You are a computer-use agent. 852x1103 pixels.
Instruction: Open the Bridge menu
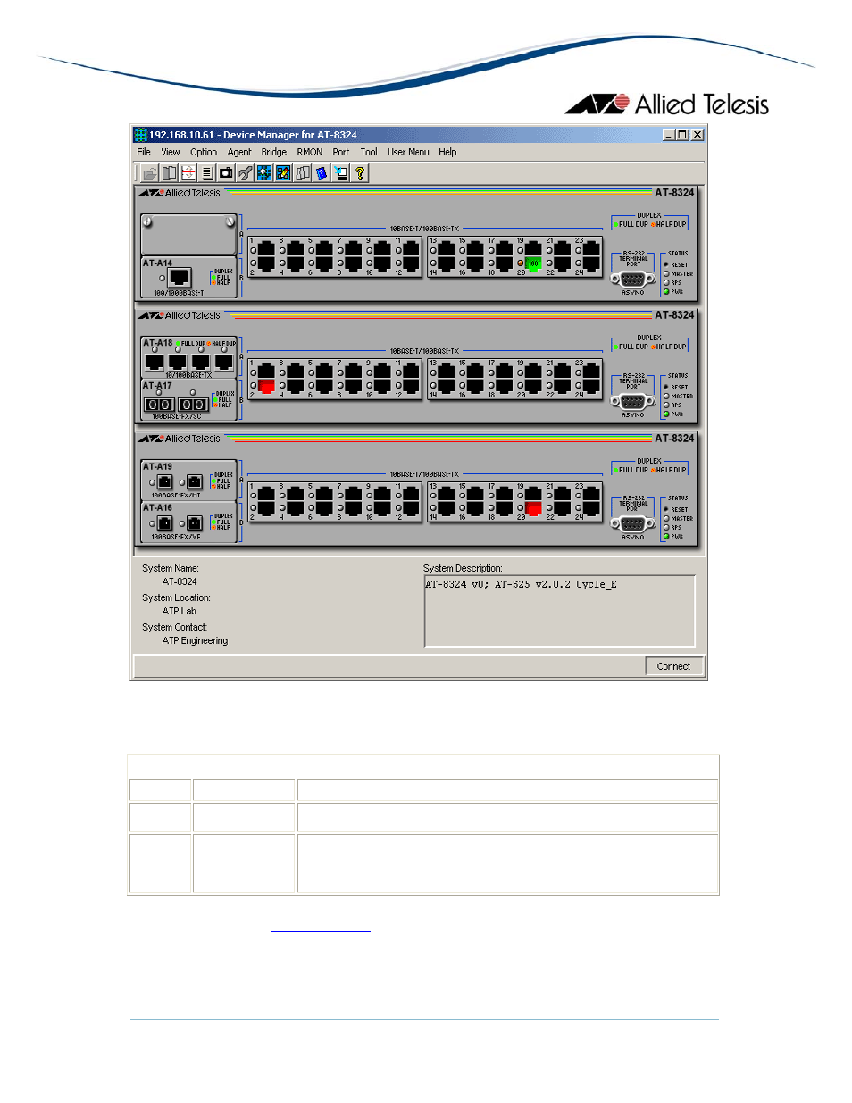274,152
